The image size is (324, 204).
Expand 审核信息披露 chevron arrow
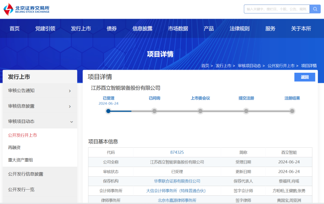(x=70, y=106)
